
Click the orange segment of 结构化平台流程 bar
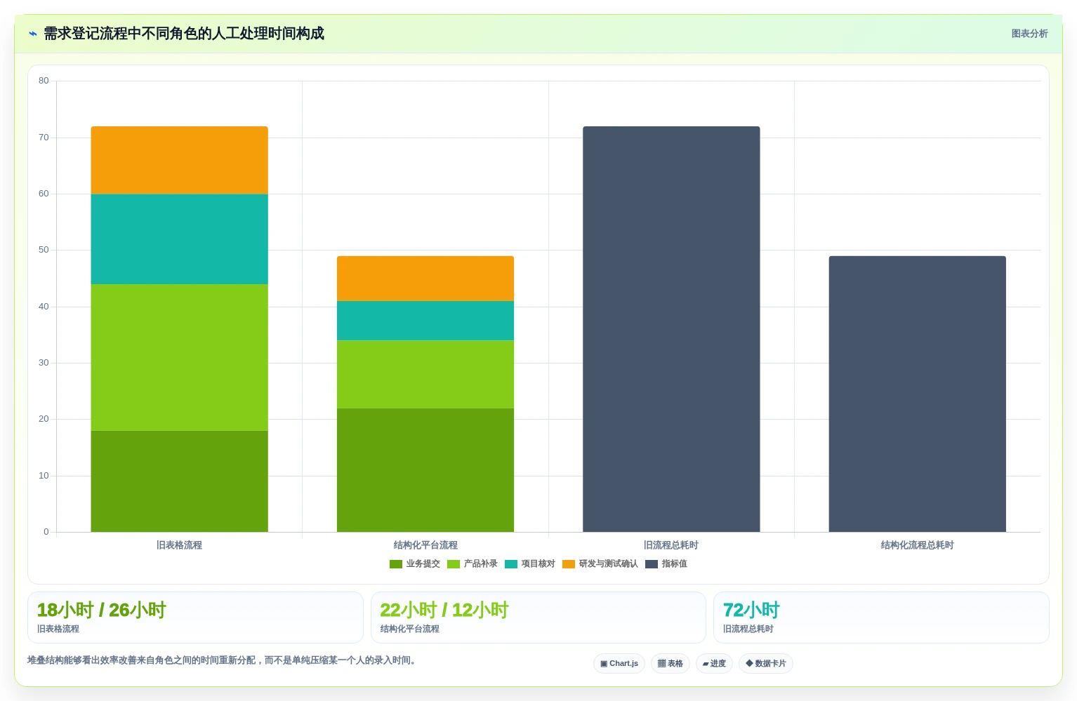(425, 279)
